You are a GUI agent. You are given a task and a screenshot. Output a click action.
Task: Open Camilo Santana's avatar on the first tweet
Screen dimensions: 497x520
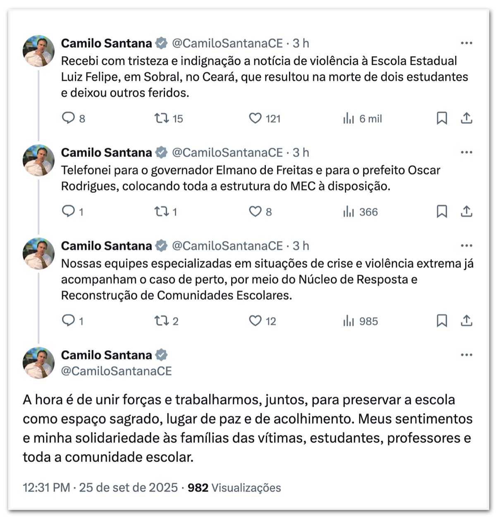[x=38, y=51]
